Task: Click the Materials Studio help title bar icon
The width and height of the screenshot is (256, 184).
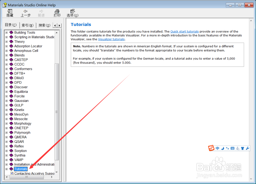Action: (x=5, y=5)
